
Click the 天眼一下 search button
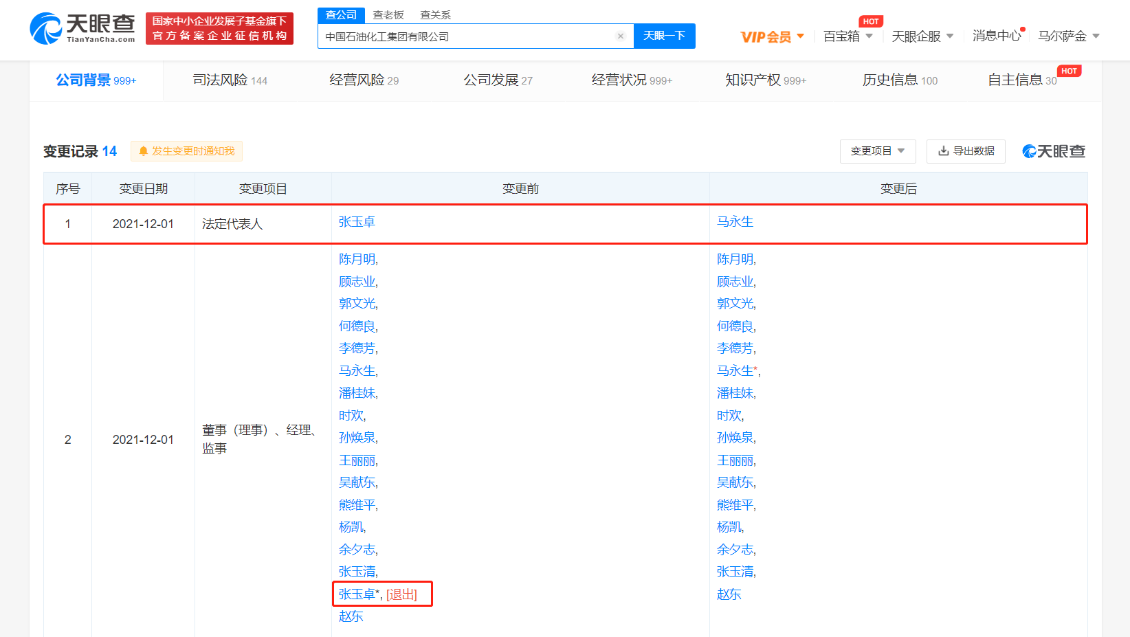click(x=664, y=36)
